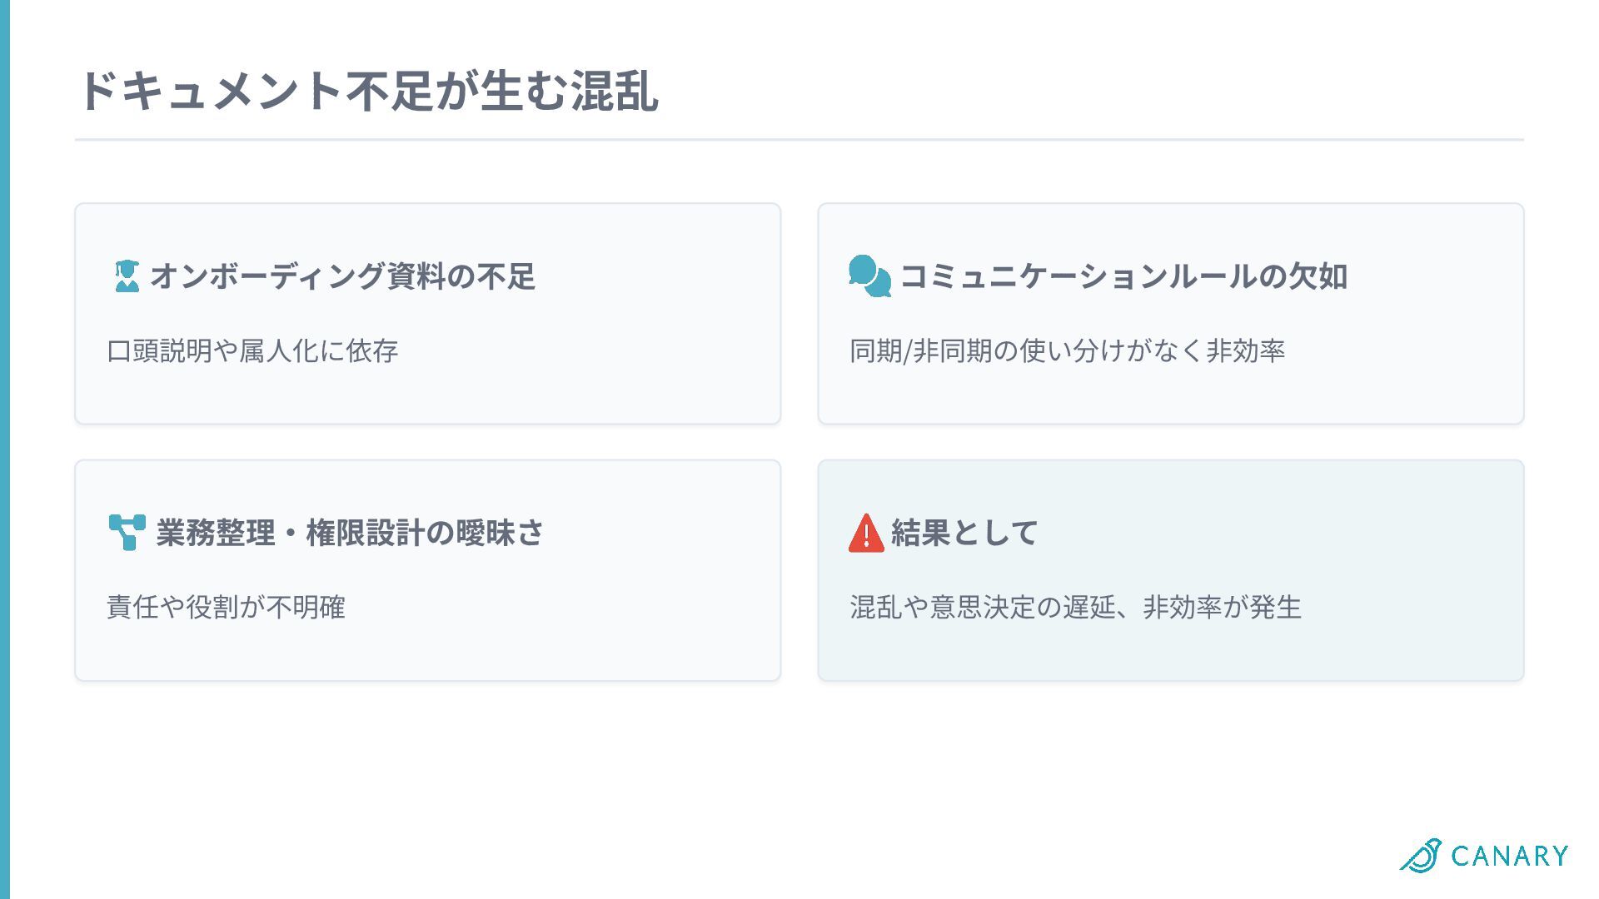Click the workflow diagram icon
Image resolution: width=1599 pixels, height=899 pixels.
(x=127, y=533)
